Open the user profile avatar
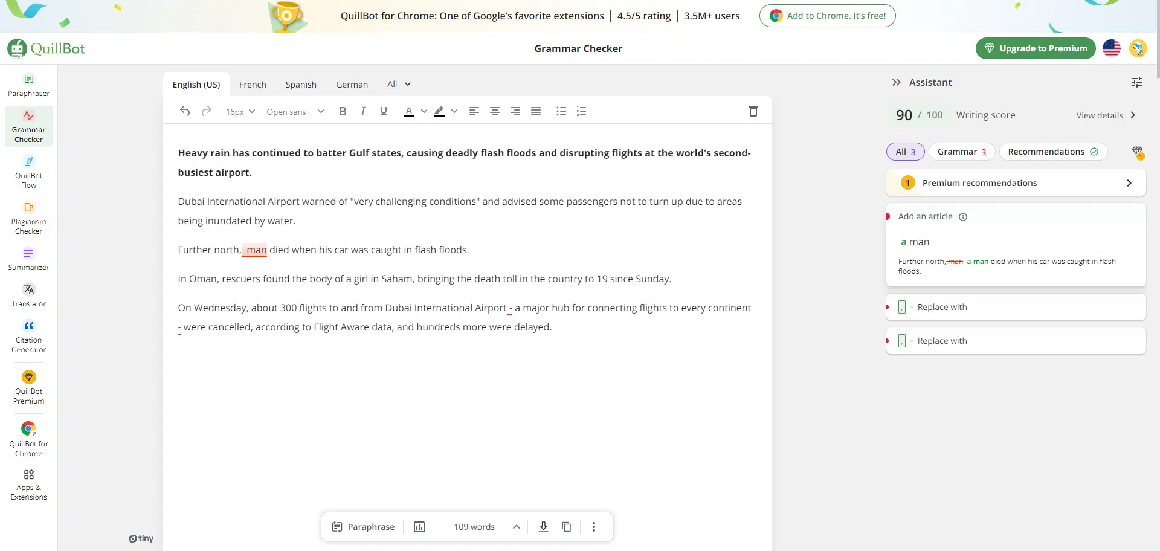This screenshot has width=1160, height=551. coord(1138,48)
